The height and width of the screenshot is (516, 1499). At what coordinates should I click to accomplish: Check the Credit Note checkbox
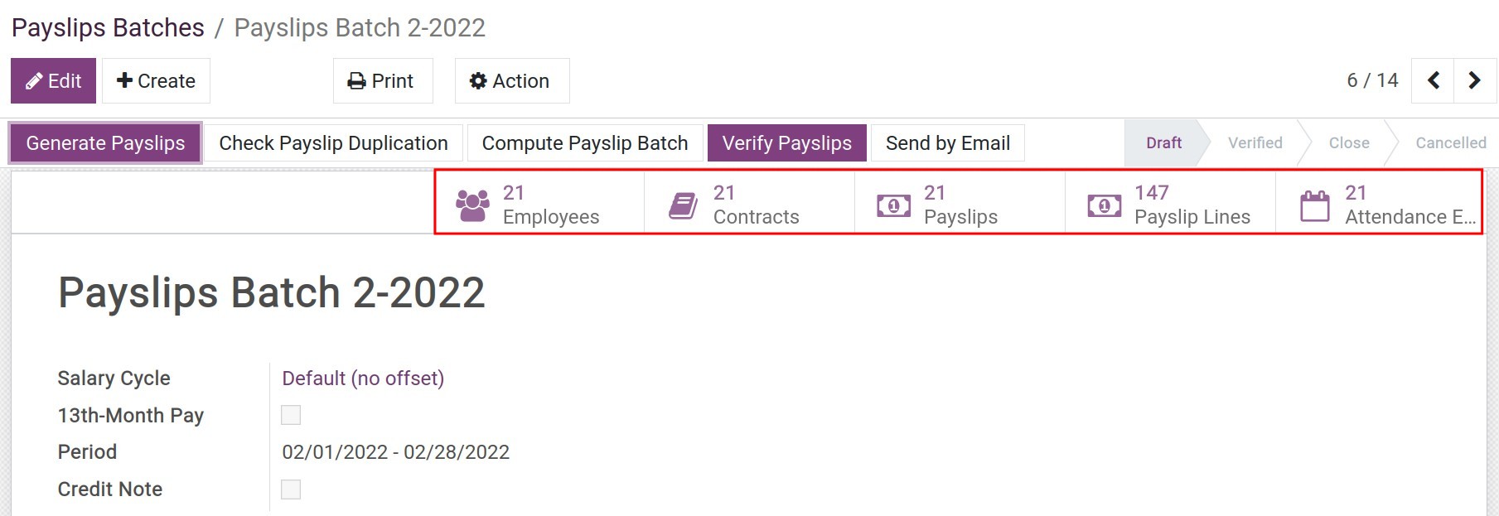tap(291, 489)
